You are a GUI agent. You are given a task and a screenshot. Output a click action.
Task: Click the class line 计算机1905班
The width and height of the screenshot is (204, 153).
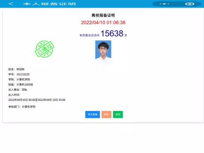[25, 85]
